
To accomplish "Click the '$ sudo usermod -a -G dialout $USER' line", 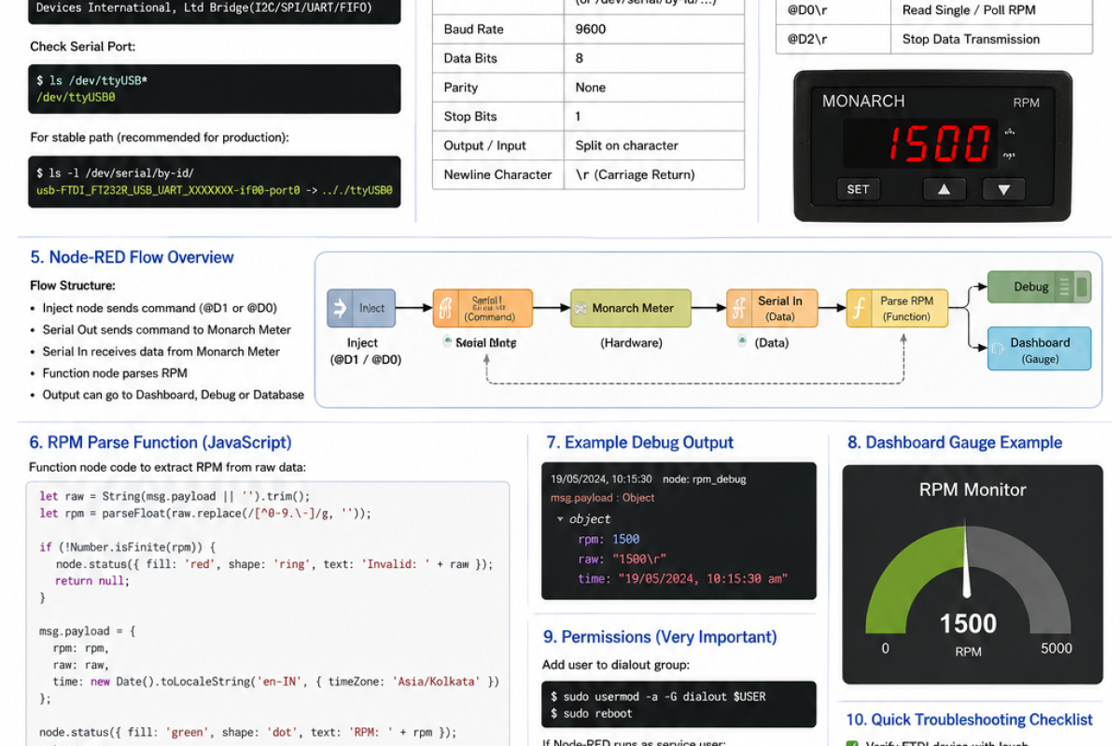I will (x=658, y=697).
